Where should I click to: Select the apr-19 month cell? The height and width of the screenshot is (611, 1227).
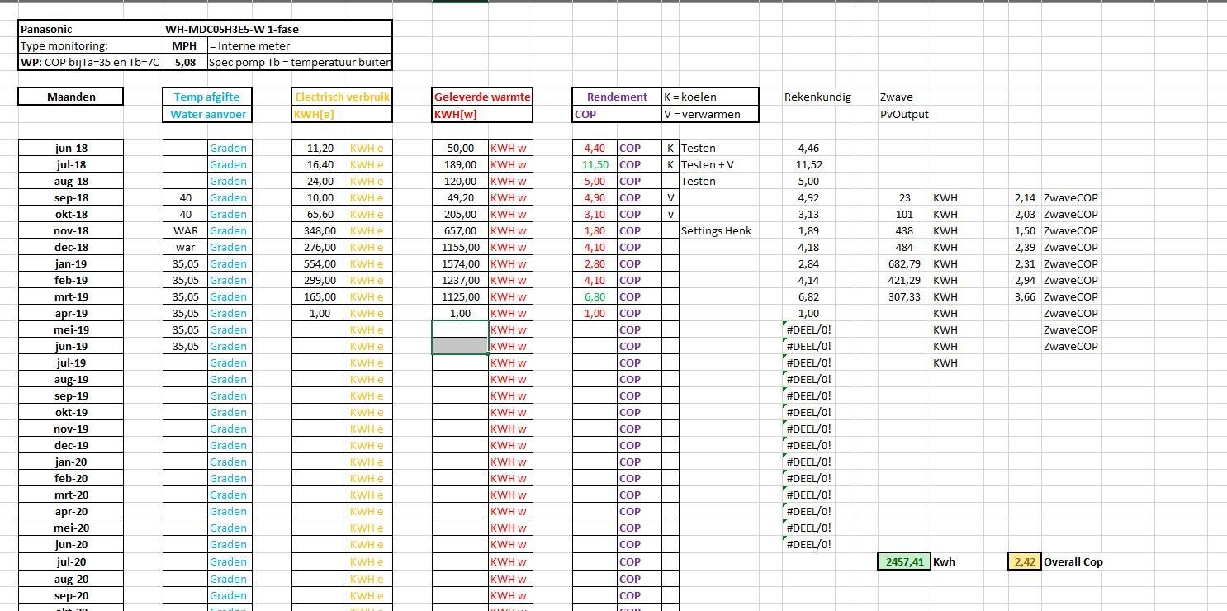[x=71, y=313]
